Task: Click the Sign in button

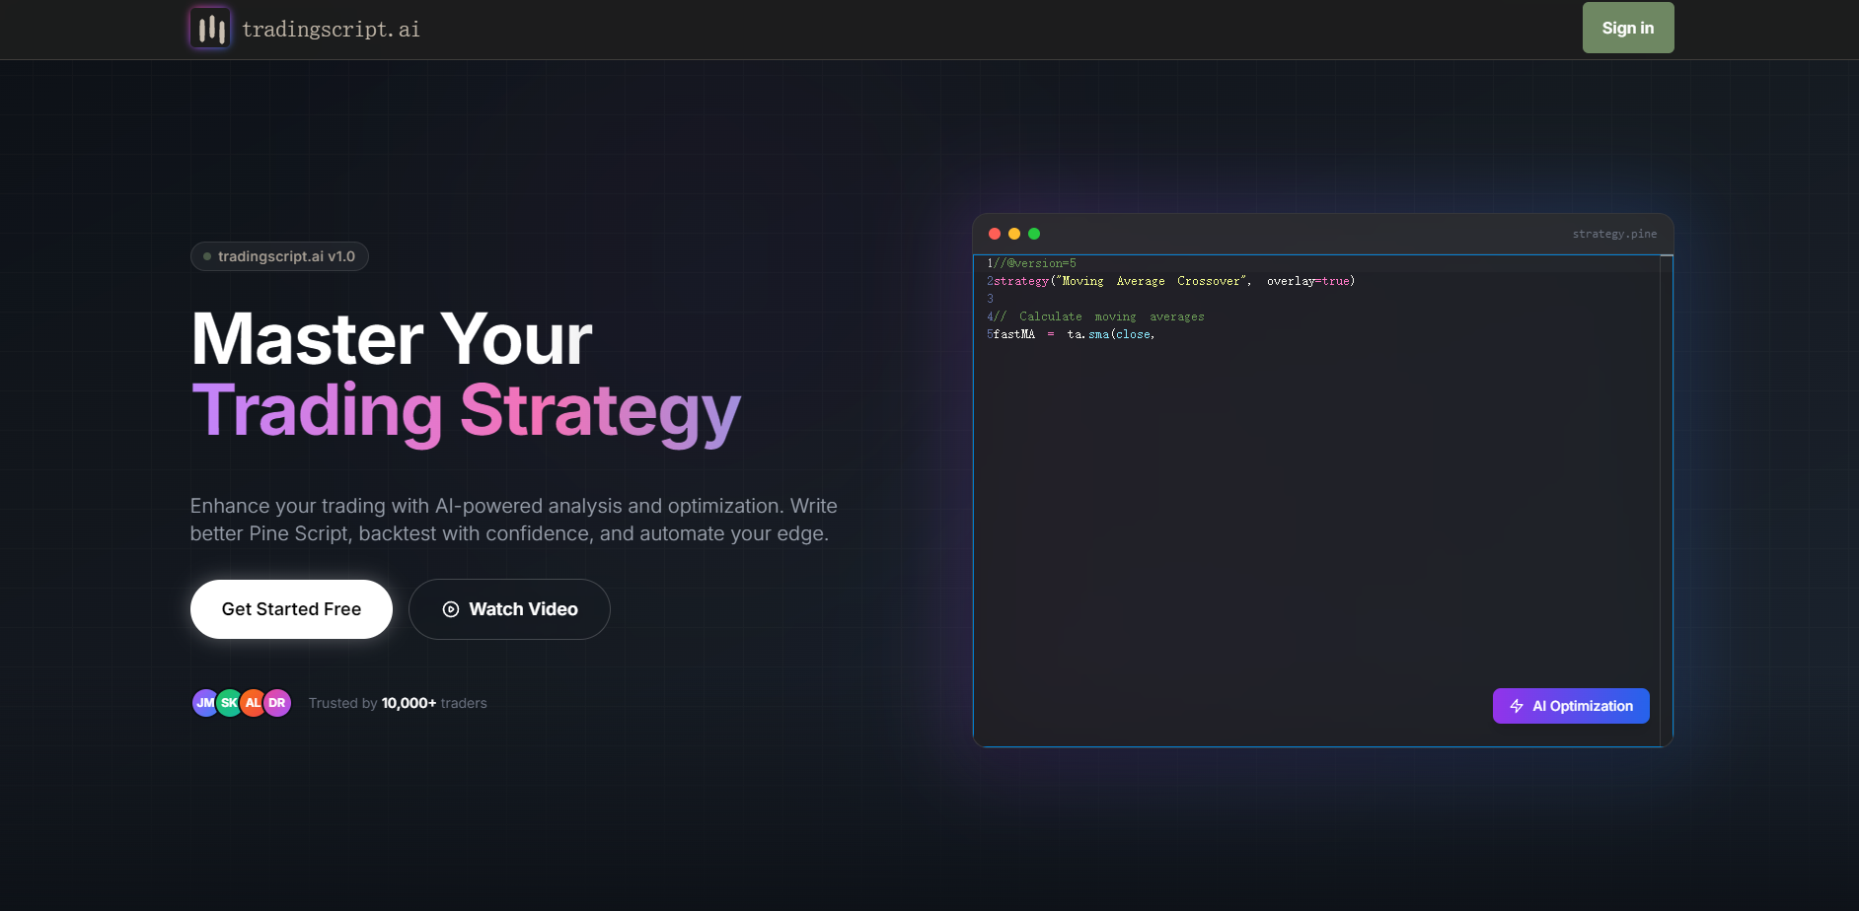Action: 1627,28
